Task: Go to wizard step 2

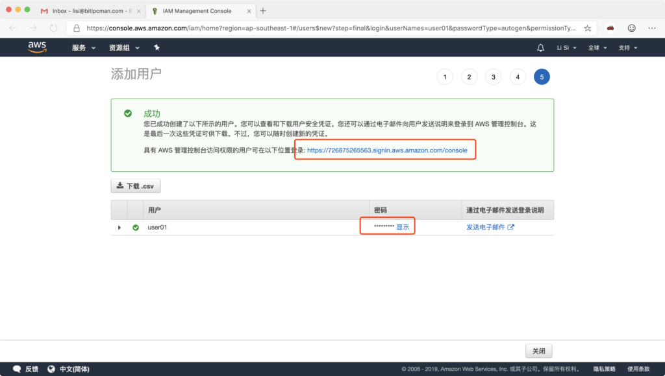Action: 469,76
